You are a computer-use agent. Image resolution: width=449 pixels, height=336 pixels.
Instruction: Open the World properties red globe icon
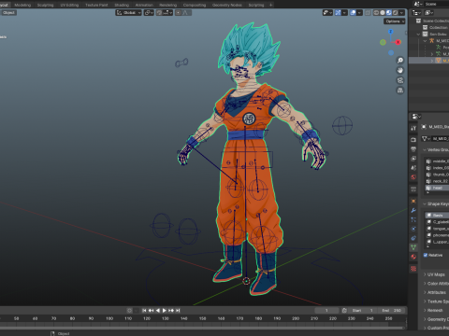tap(413, 177)
